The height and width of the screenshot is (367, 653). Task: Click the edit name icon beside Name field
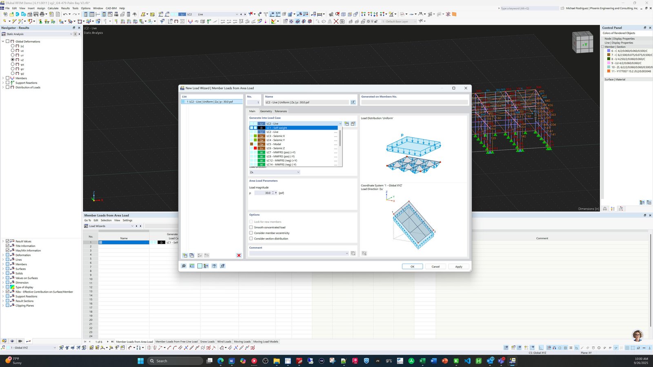[353, 102]
